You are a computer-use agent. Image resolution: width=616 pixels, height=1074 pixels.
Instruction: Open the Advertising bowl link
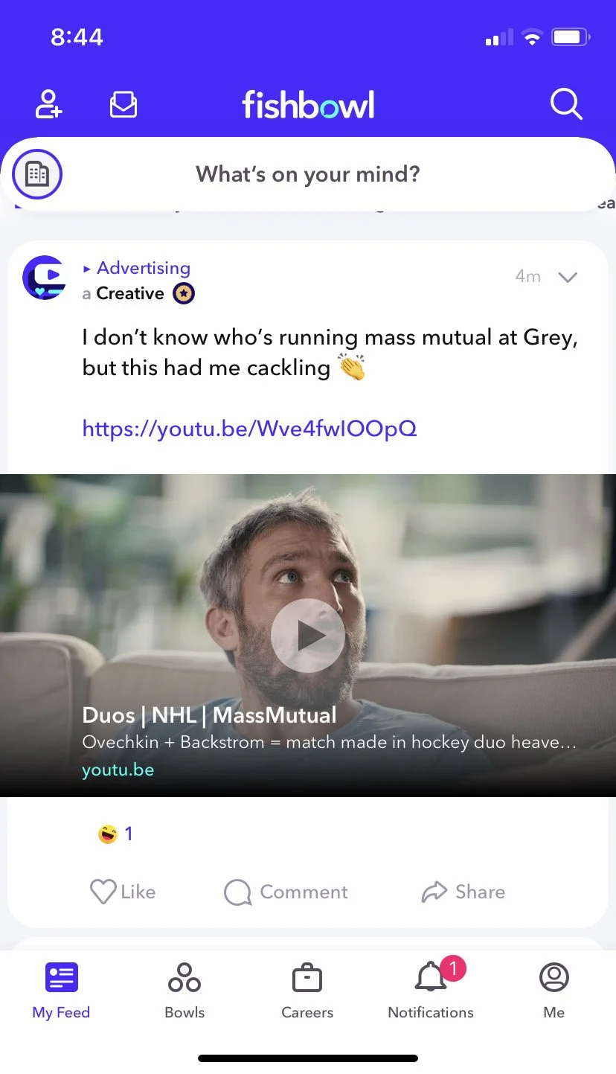click(143, 268)
